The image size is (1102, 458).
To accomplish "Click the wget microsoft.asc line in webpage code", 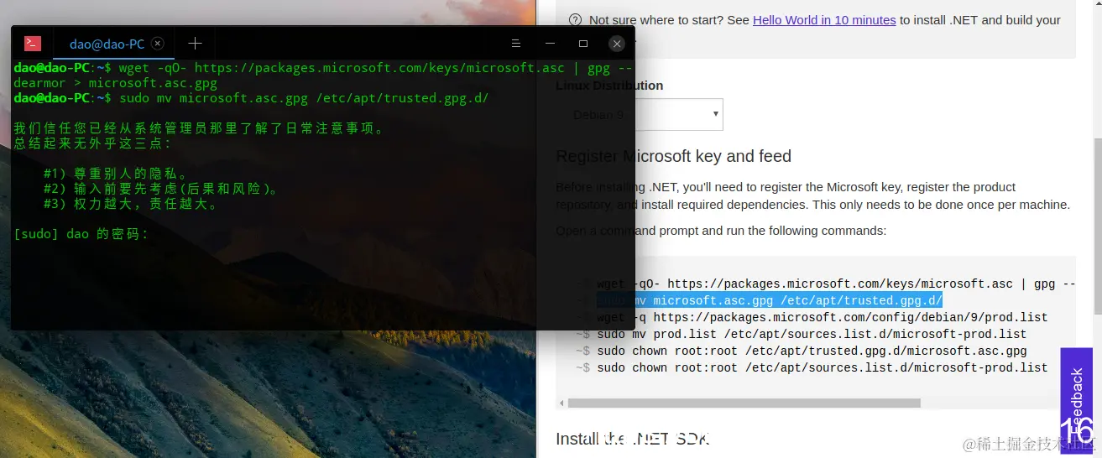I will coord(837,284).
